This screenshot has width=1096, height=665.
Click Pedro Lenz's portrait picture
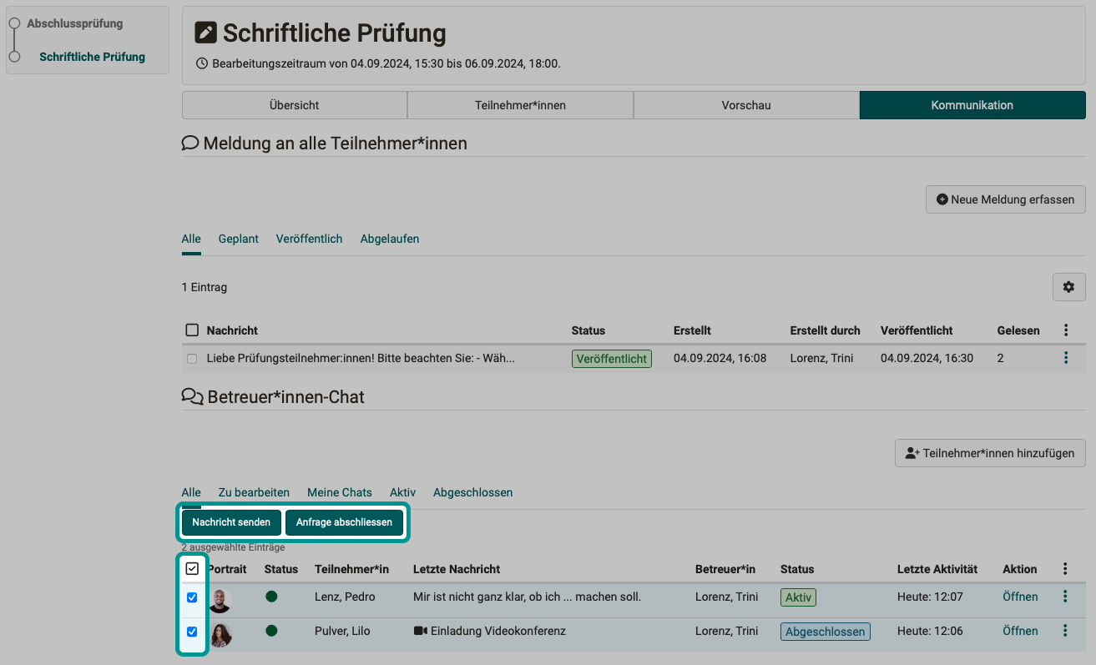pyautogui.click(x=220, y=600)
